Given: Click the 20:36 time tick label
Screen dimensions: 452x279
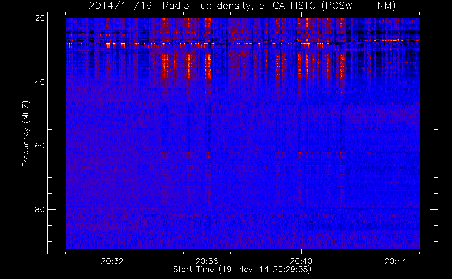Looking at the screenshot, I should (207, 261).
